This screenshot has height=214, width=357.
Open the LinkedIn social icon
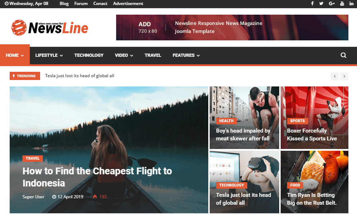(x=351, y=4)
